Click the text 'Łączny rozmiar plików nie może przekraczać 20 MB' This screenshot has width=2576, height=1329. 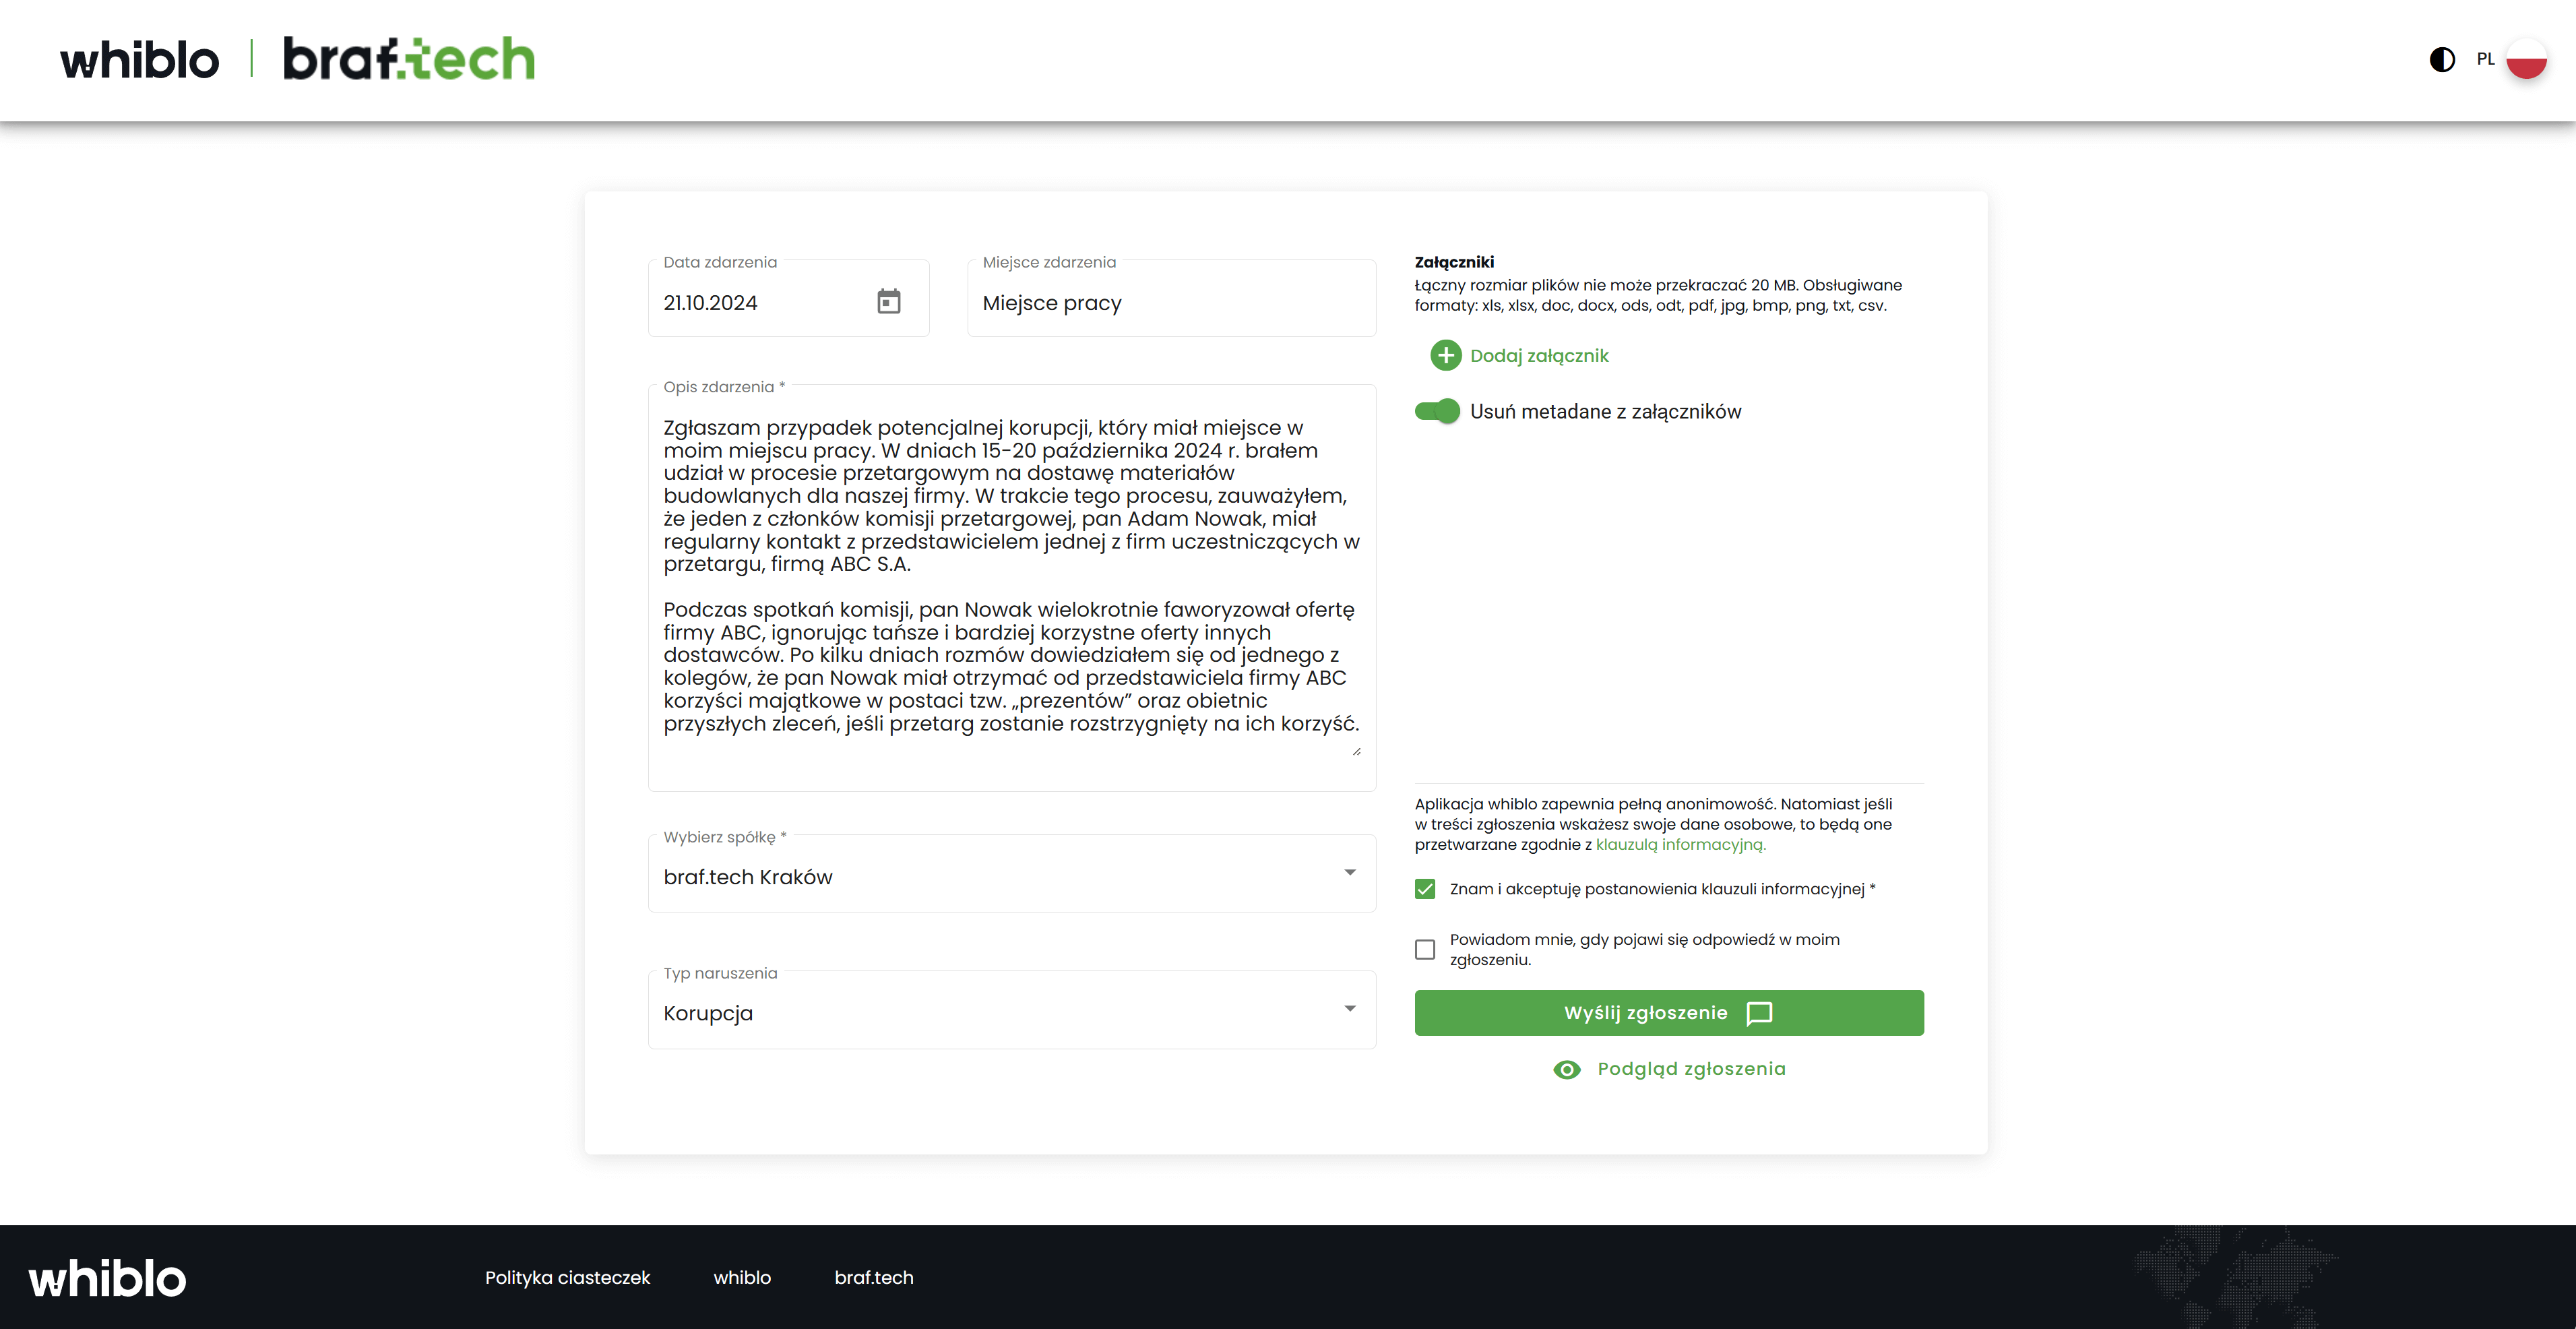(x=1606, y=285)
